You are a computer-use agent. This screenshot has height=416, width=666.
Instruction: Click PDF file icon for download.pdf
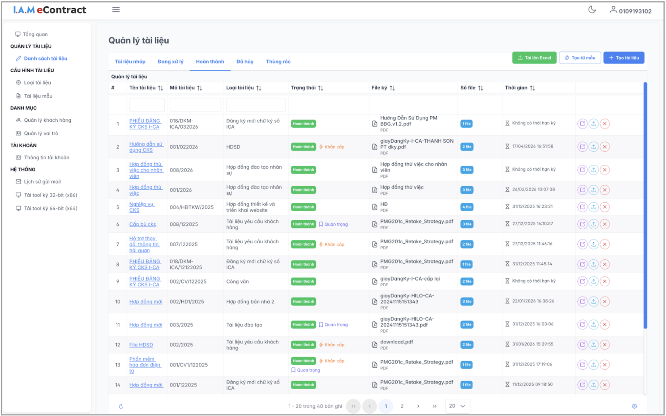coord(375,345)
